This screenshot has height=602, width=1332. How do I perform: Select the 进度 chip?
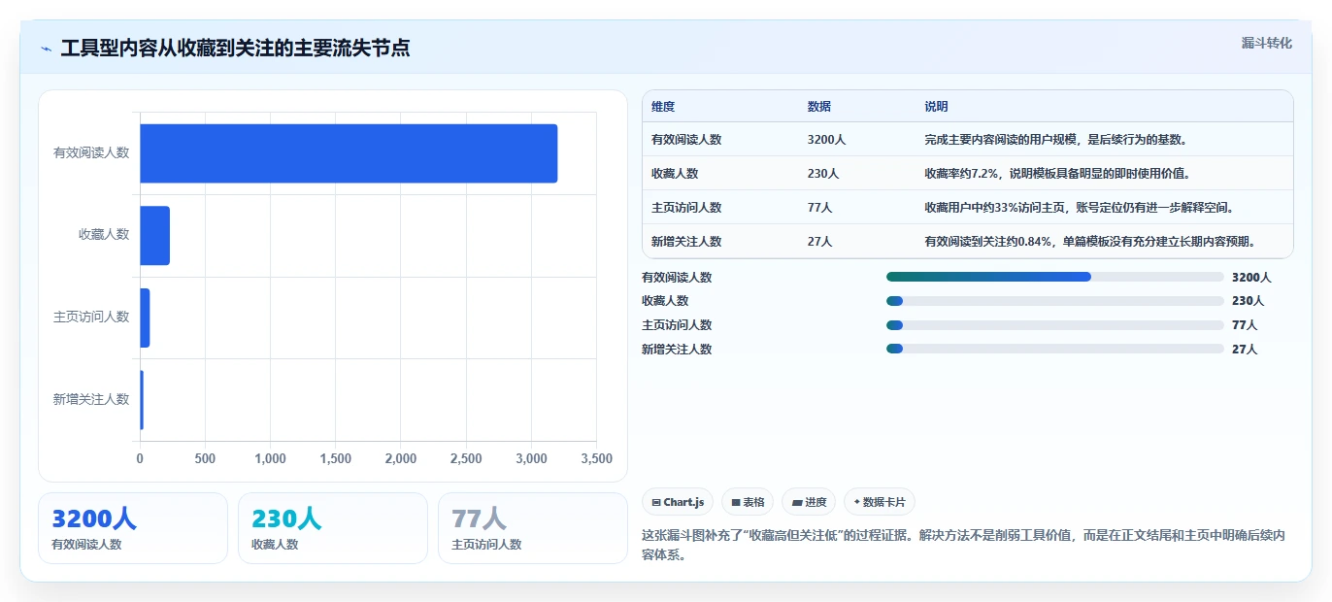(809, 502)
